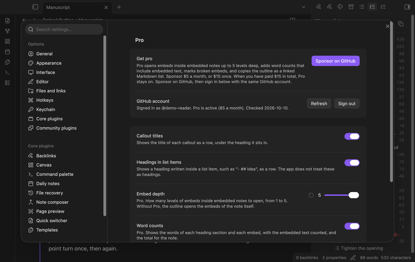Expand the tab list dropdown chevron

304,7
